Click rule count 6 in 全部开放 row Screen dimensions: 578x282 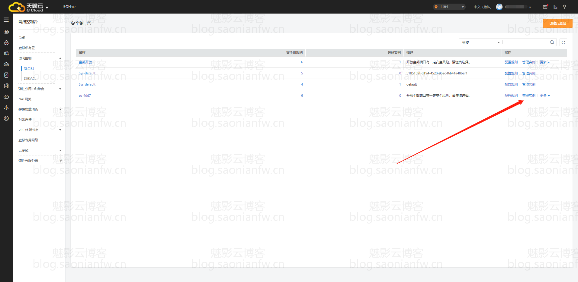tap(302, 62)
